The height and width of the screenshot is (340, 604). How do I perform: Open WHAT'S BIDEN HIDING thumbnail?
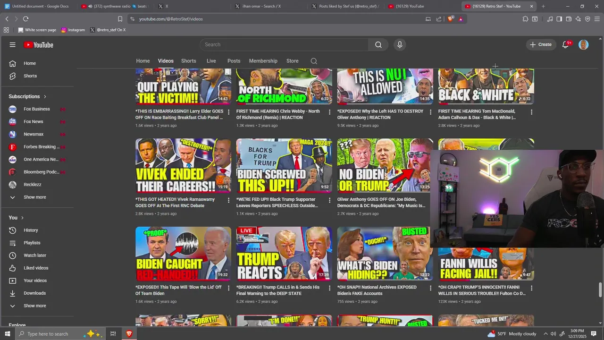(x=385, y=254)
